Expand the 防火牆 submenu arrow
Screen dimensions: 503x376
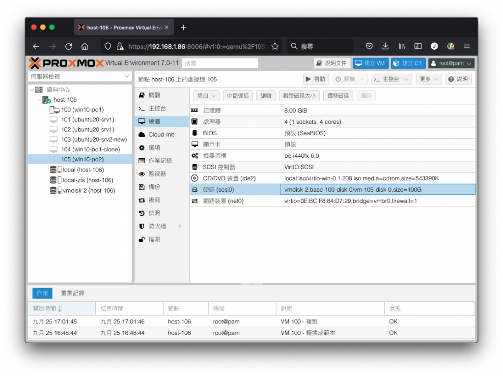pos(180,226)
